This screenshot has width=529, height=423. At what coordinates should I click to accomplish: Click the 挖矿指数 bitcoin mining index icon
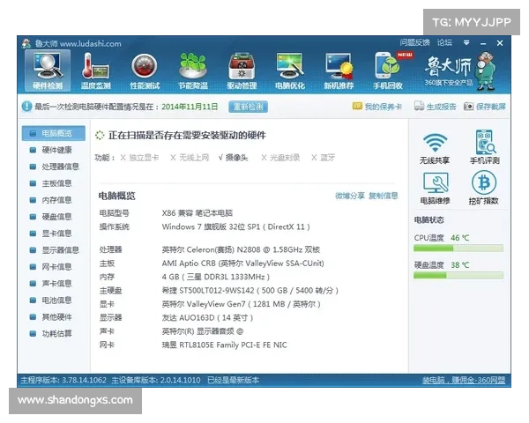484,188
